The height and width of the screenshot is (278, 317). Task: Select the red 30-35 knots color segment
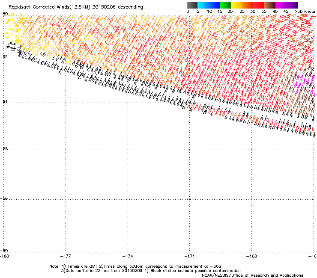click(259, 5)
